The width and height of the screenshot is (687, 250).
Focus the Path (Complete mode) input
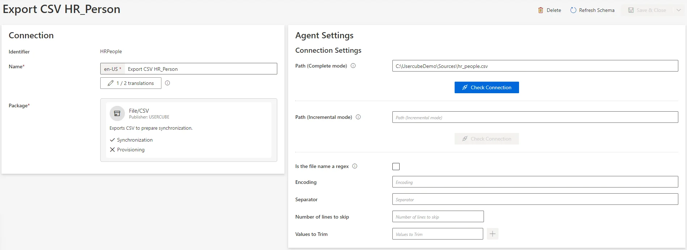[535, 66]
